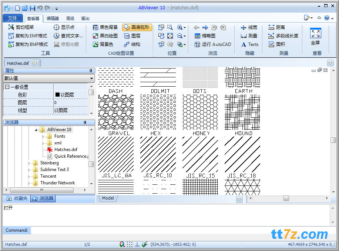
Task: Click the undo arrow icon
Action: point(40,8)
